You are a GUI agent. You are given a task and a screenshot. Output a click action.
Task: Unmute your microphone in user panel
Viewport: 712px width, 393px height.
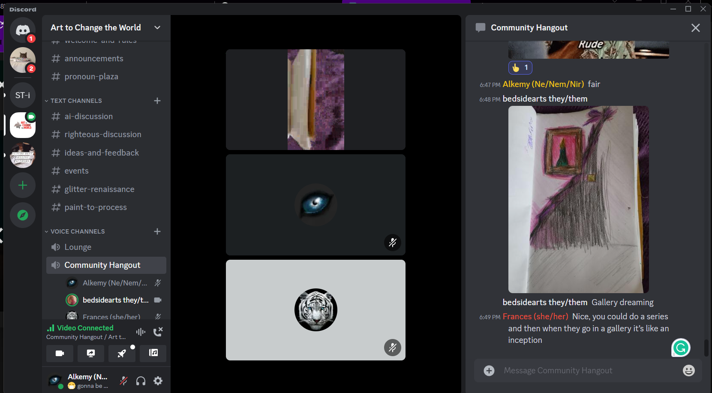point(123,381)
